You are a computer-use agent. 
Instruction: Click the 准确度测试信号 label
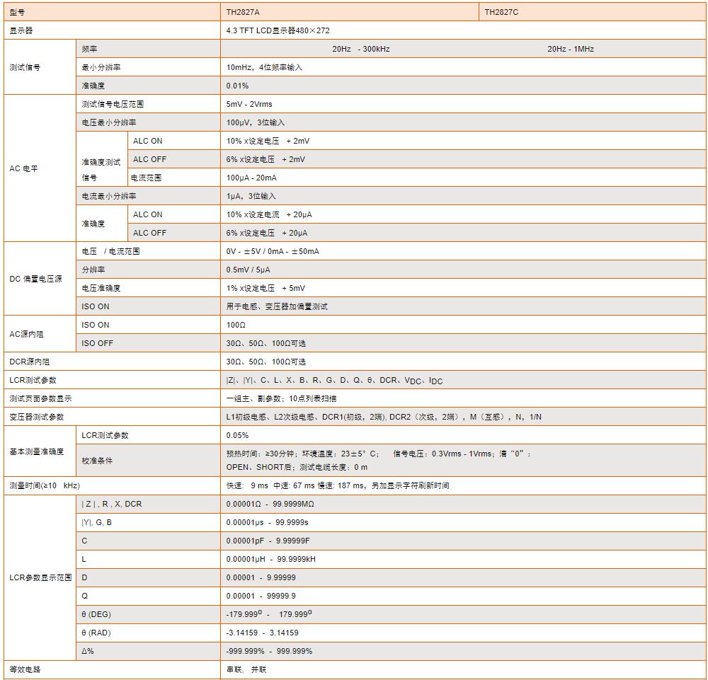[x=101, y=170]
